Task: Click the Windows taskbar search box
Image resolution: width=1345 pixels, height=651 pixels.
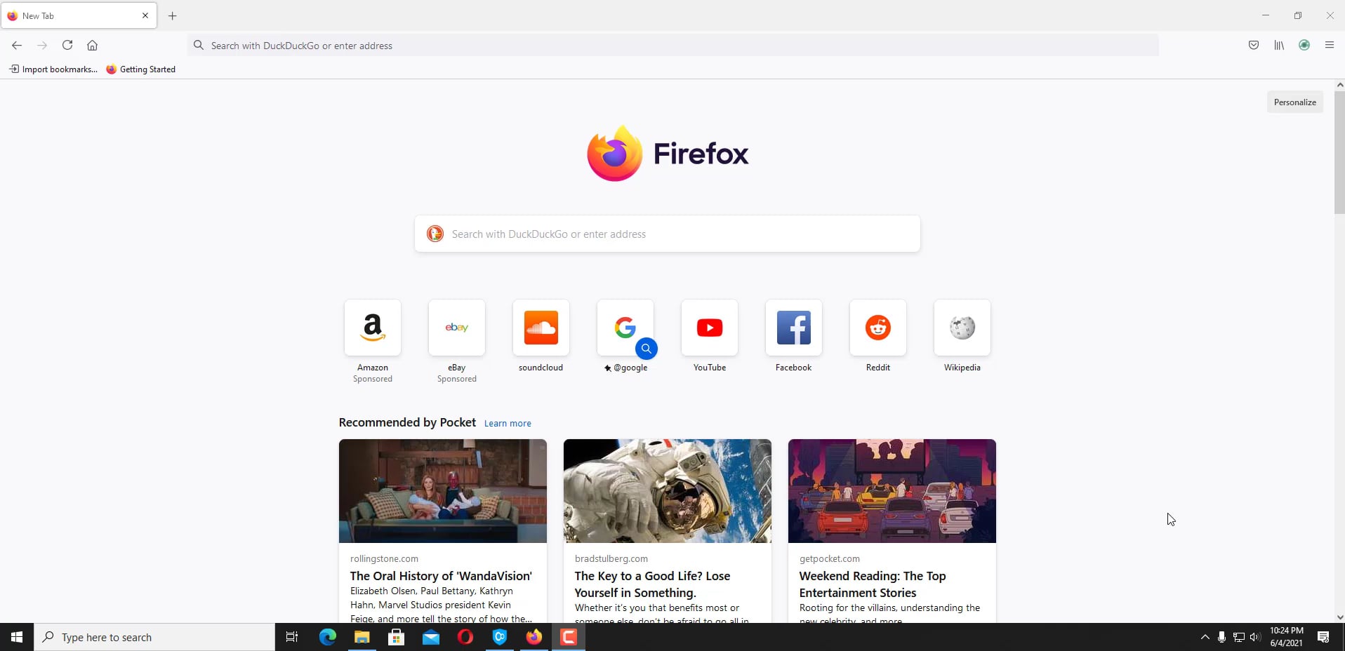Action: point(154,637)
